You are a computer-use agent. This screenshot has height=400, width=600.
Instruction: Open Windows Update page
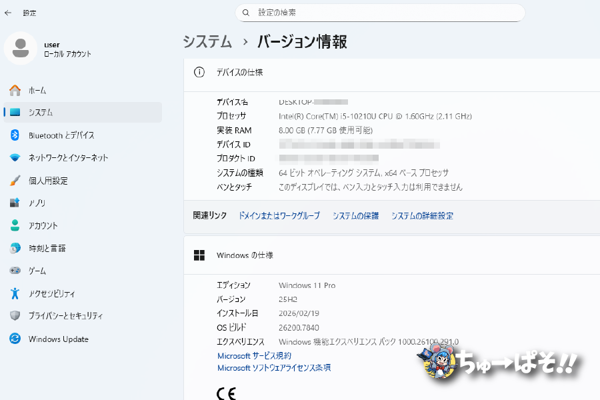(x=83, y=339)
